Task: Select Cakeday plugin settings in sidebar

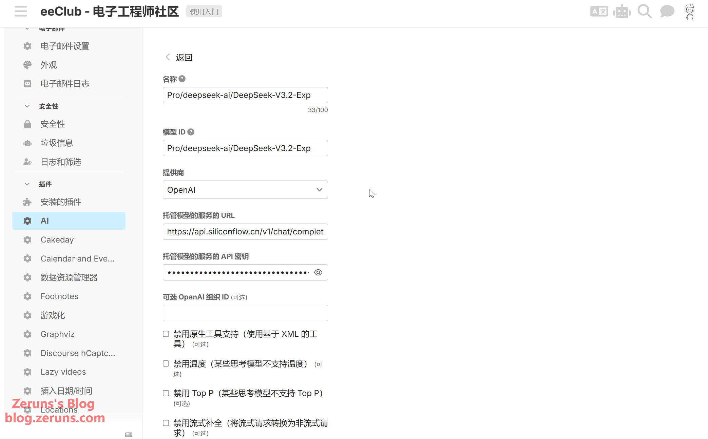Action: click(57, 240)
